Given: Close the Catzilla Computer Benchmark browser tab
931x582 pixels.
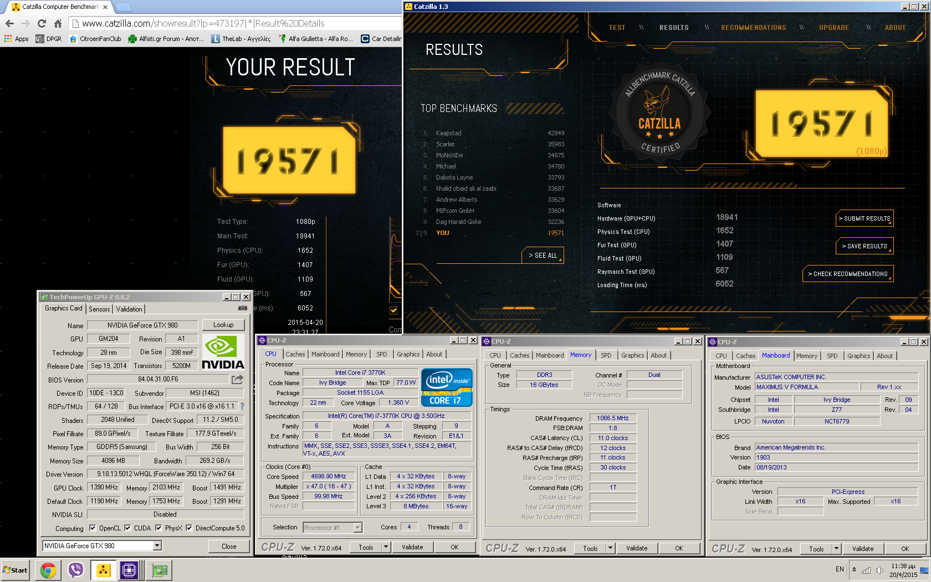Looking at the screenshot, I should pyautogui.click(x=105, y=7).
